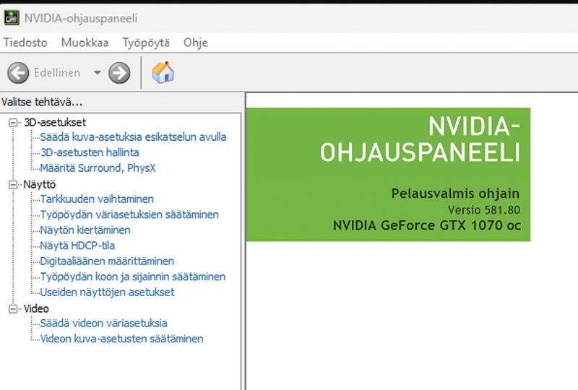Open the back history dropdown arrow

(98, 73)
